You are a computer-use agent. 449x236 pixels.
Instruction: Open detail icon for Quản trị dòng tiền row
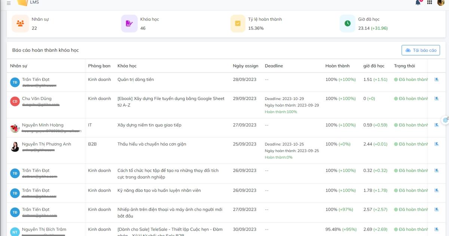[x=436, y=79]
